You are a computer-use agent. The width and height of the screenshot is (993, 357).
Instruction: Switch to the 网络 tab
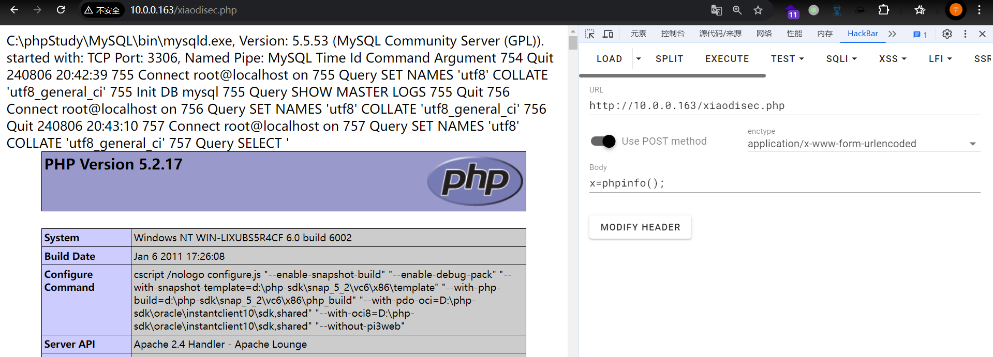point(764,34)
